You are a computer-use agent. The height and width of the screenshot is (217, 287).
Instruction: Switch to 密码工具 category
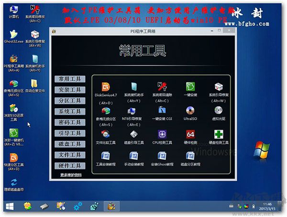69,123
